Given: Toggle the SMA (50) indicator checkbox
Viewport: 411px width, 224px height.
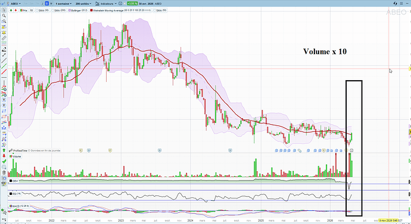Looking at the screenshot, I should pos(155,10).
